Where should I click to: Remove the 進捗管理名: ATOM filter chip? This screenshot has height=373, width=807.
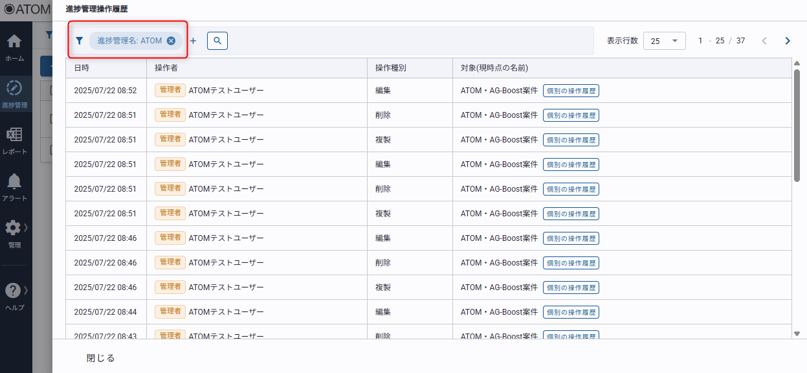(x=171, y=41)
